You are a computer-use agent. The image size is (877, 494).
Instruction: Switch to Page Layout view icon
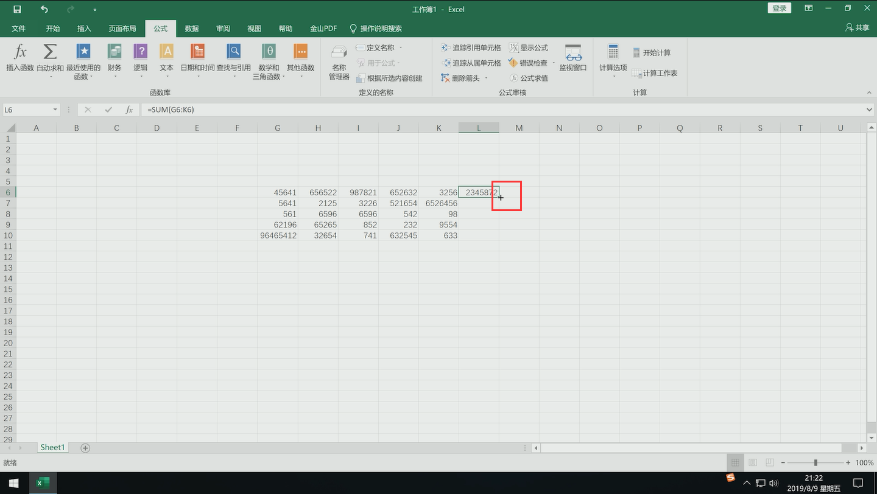point(753,463)
